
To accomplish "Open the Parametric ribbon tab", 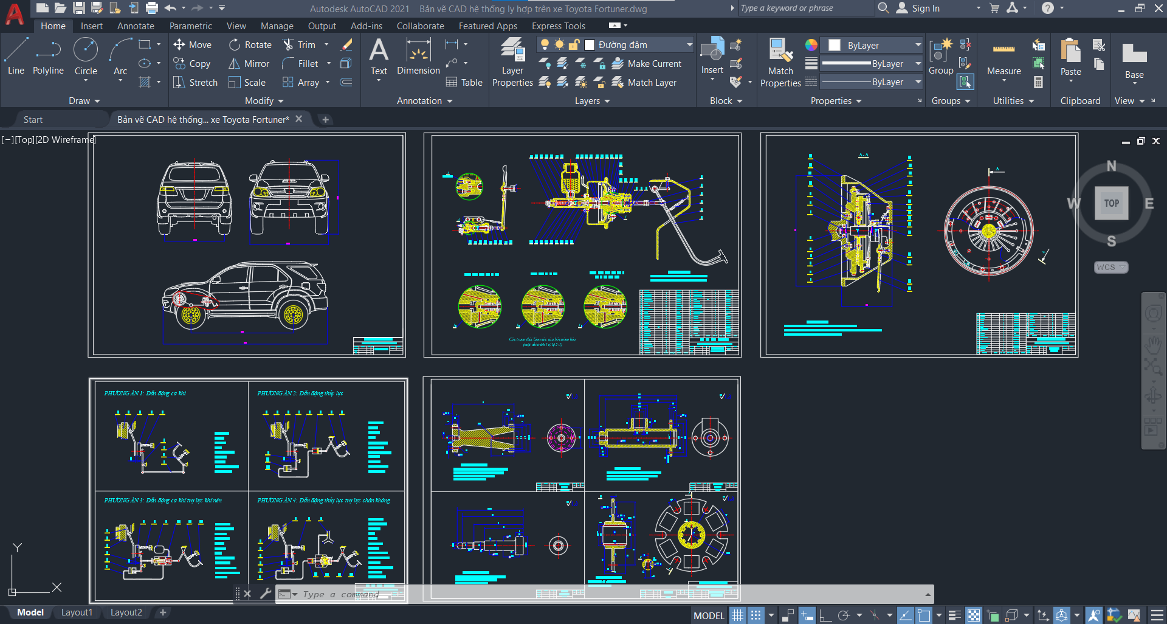I will (191, 26).
